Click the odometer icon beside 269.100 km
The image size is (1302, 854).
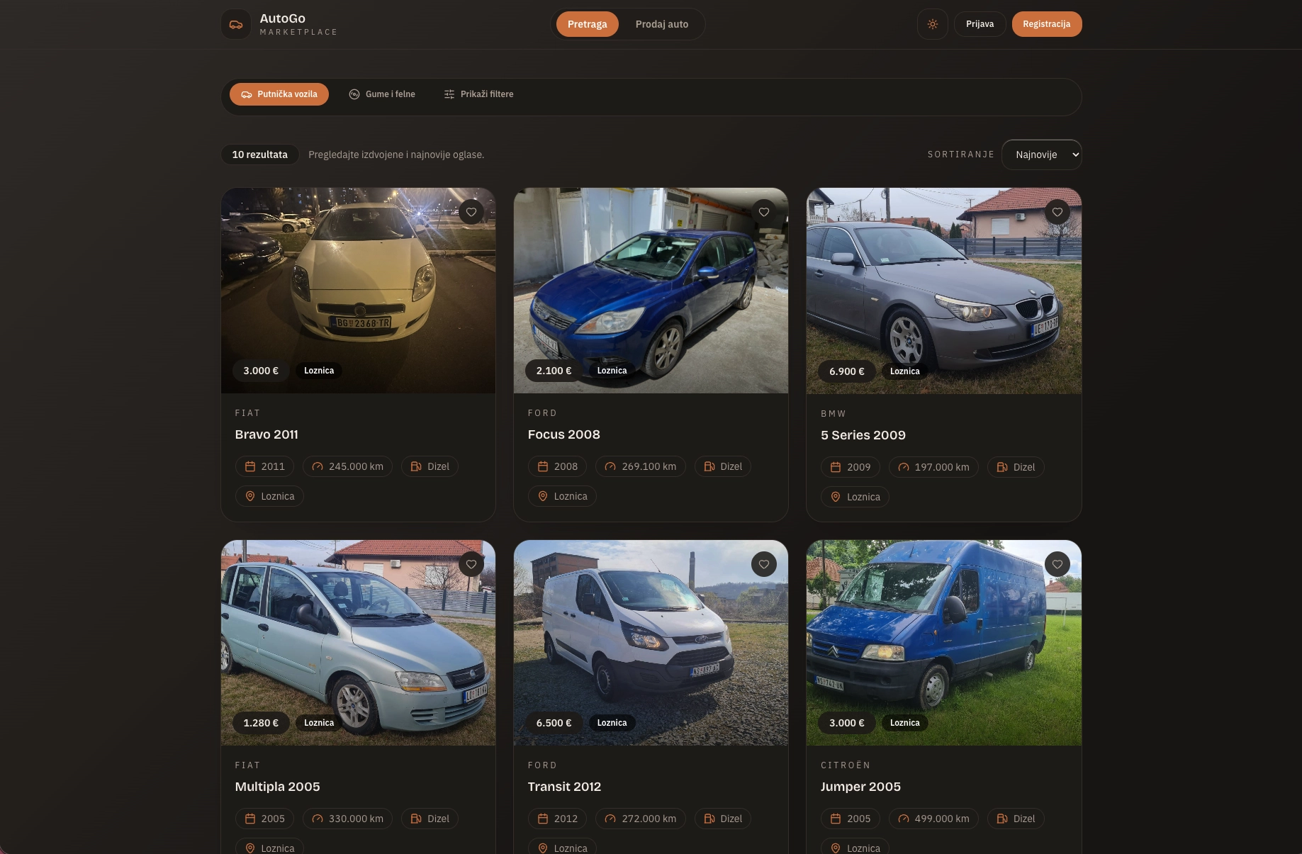click(x=610, y=466)
